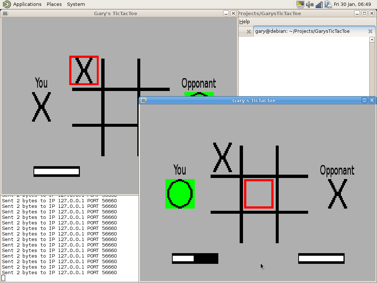
Task: Click the white bar under Opponant in front window
Action: [321, 258]
